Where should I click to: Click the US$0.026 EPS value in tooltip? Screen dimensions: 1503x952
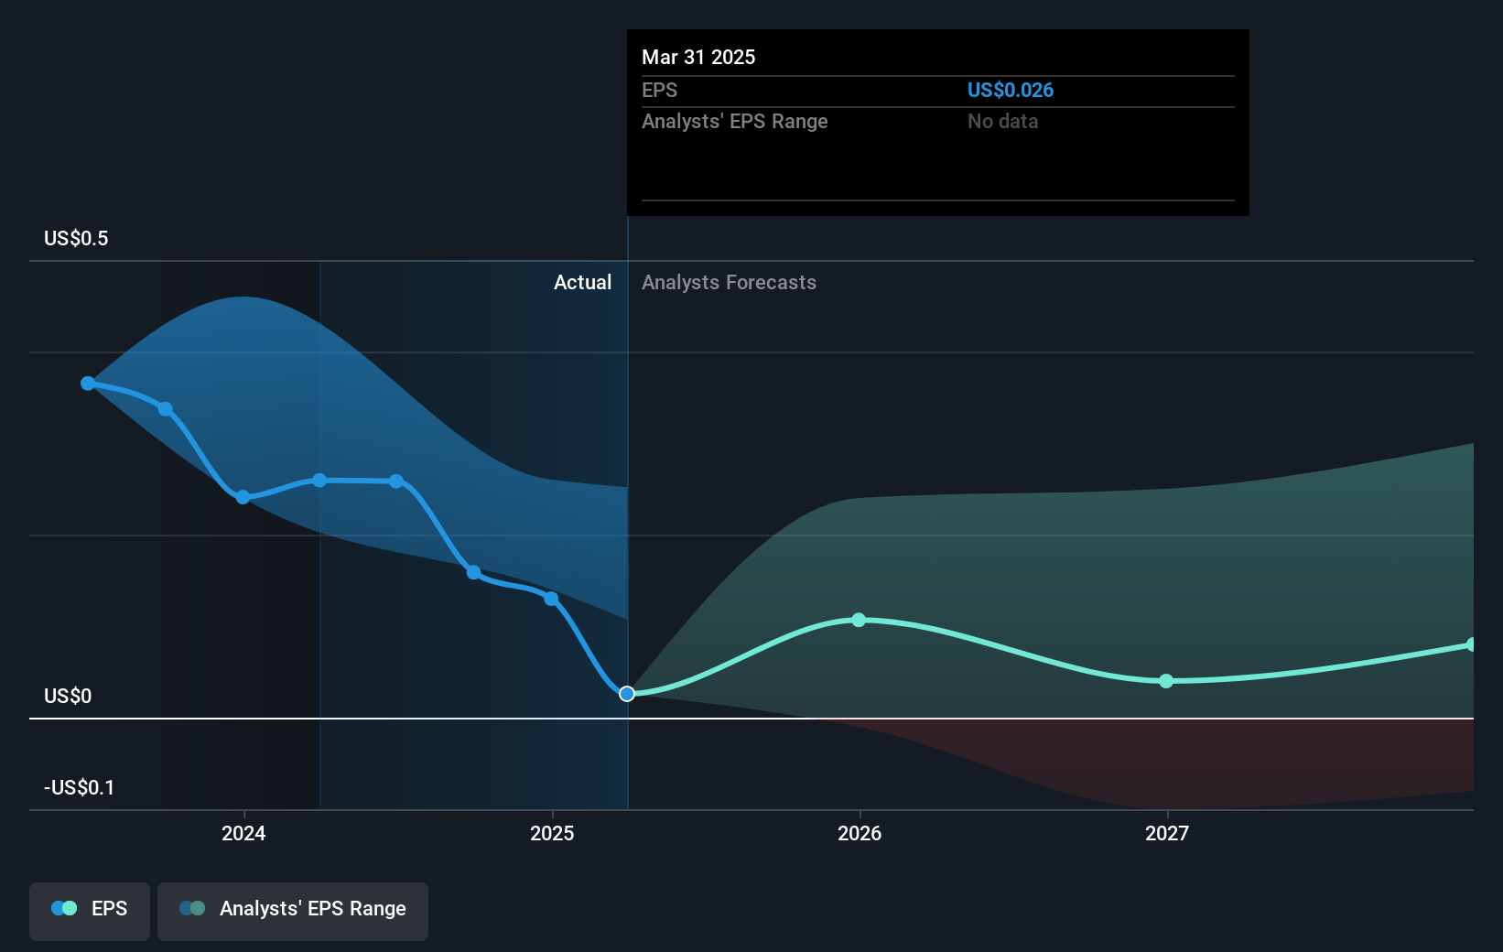pyautogui.click(x=1011, y=90)
